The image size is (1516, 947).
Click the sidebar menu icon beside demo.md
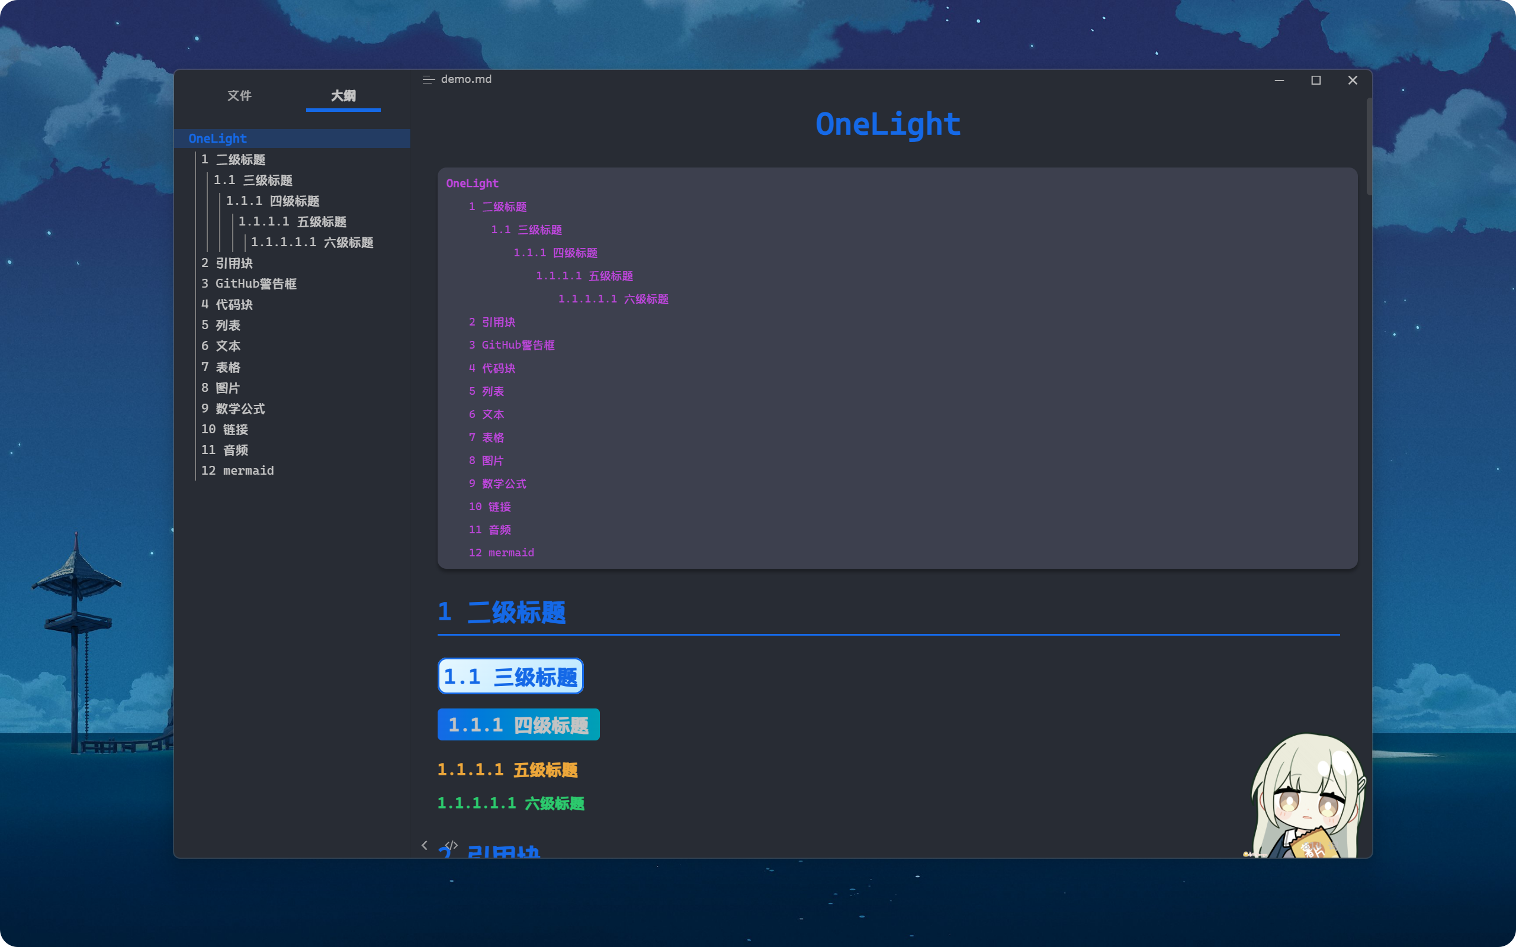coord(429,79)
